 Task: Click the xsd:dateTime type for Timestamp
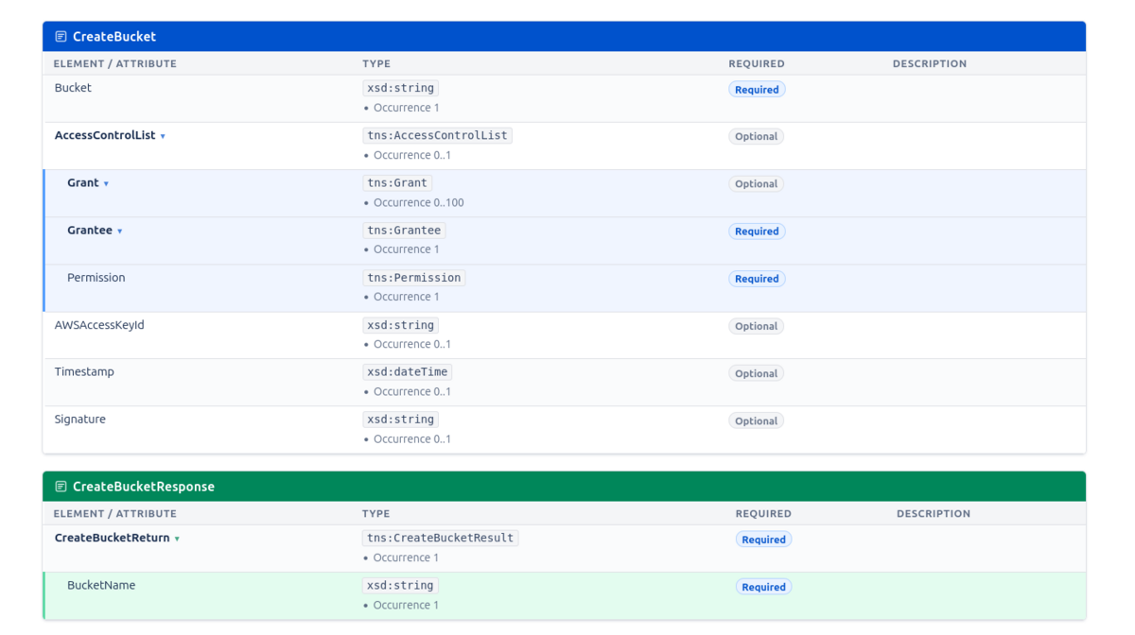click(x=407, y=371)
